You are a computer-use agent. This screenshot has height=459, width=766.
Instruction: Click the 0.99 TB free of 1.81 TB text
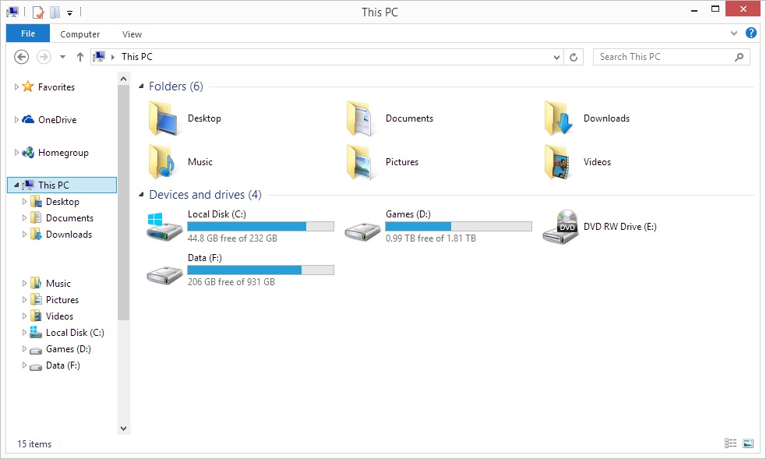(x=431, y=238)
